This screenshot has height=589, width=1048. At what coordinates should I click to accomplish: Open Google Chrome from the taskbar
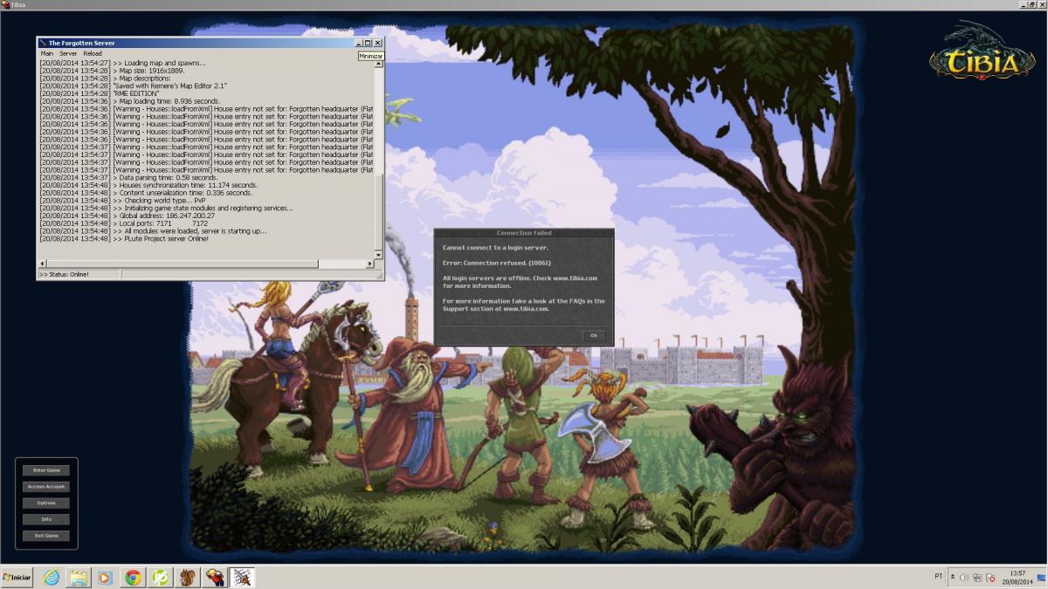point(133,578)
